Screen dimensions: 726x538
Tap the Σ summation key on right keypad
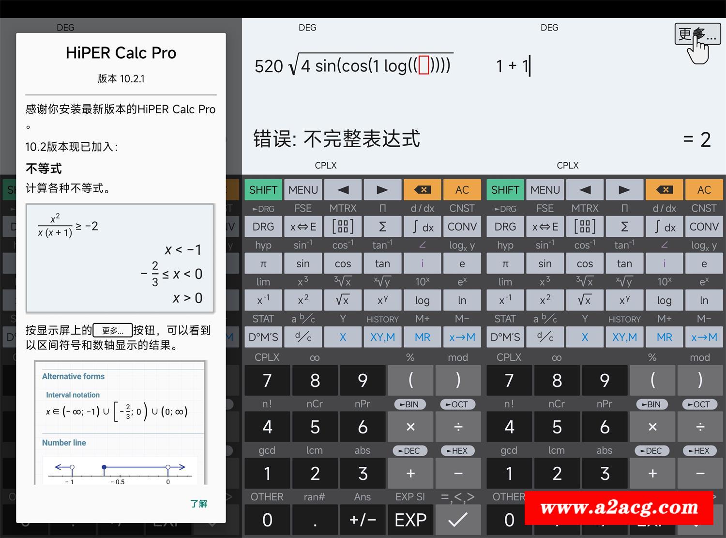tap(624, 227)
